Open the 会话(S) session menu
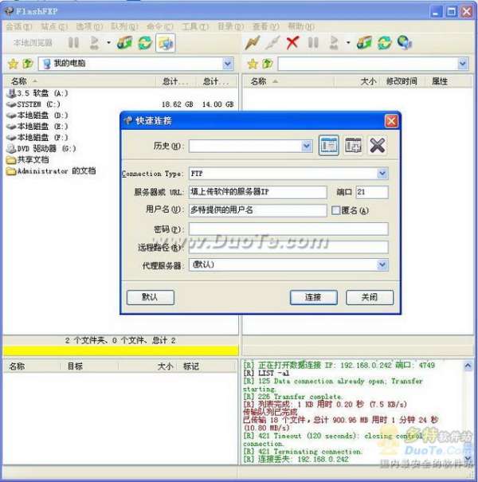This screenshot has width=478, height=482. tap(19, 27)
